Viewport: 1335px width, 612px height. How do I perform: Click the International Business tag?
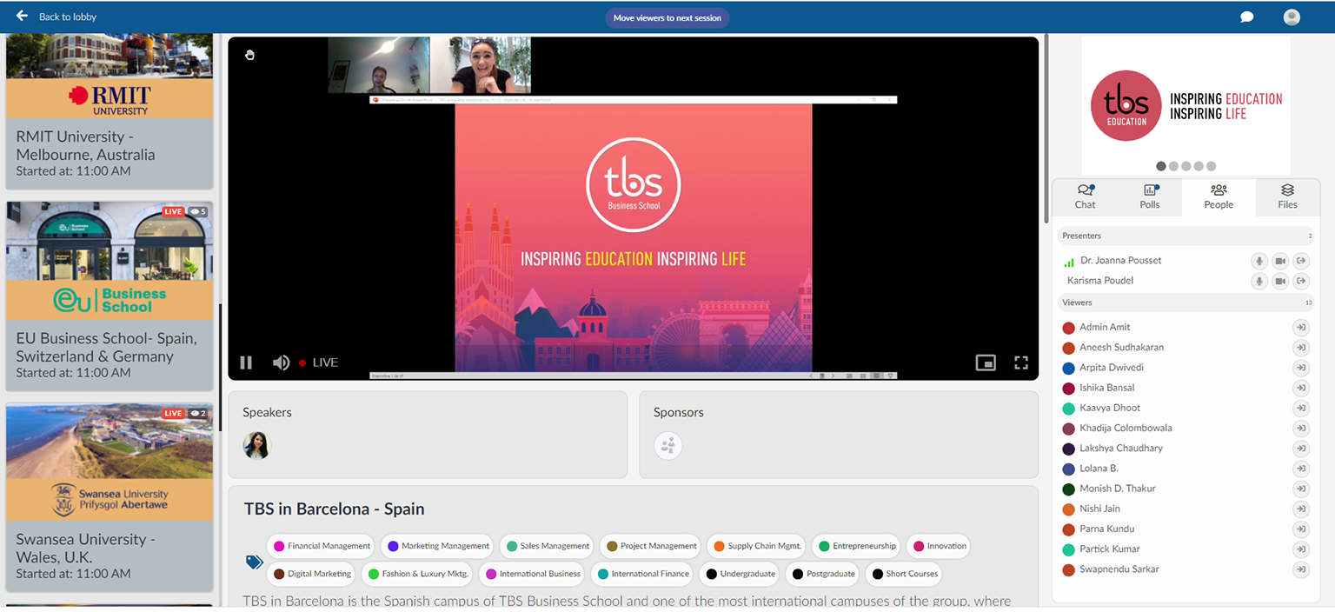click(531, 574)
